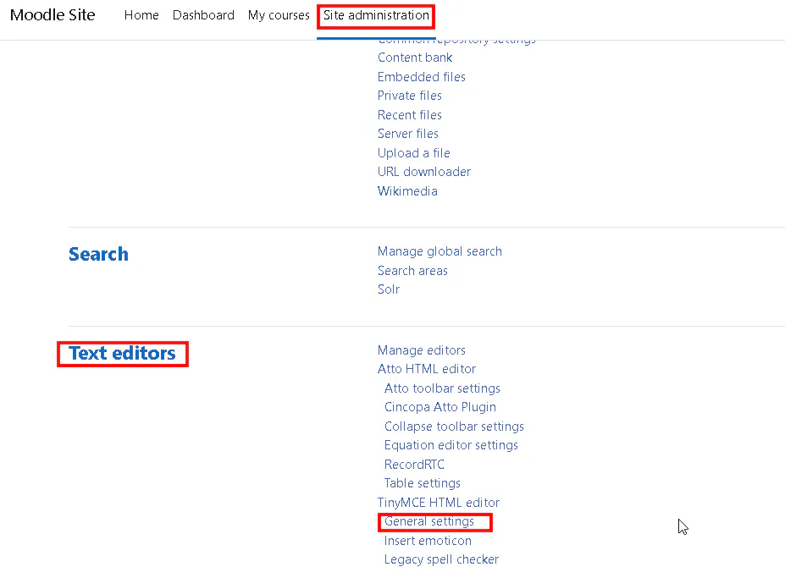Image resolution: width=785 pixels, height=578 pixels.
Task: Open the Dashboard menu item
Action: coord(203,15)
